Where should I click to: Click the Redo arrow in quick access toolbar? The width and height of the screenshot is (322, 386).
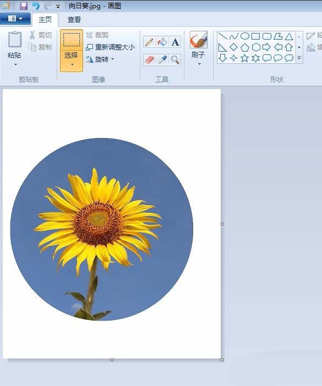(47, 5)
